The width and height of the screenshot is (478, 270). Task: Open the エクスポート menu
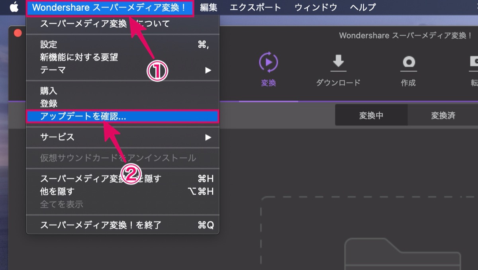[x=255, y=8]
